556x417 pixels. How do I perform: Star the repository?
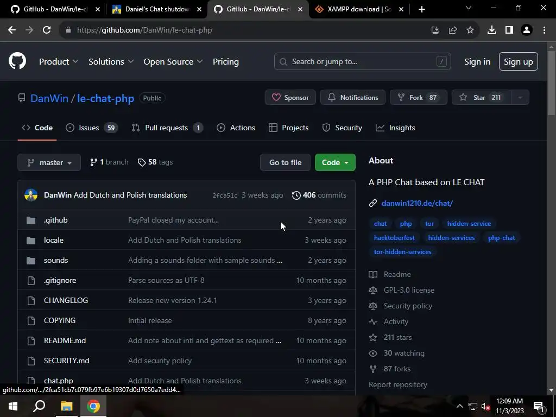click(482, 98)
